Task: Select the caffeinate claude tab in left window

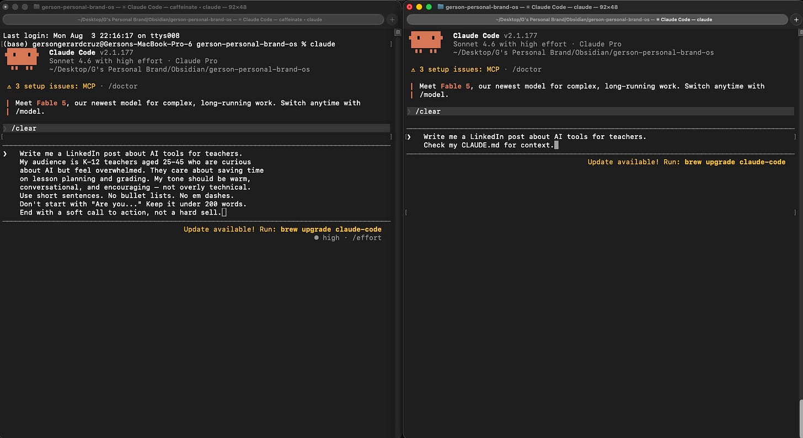Action: pyautogui.click(x=194, y=19)
